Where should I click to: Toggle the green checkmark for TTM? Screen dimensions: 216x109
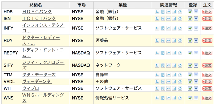coord(190,75)
